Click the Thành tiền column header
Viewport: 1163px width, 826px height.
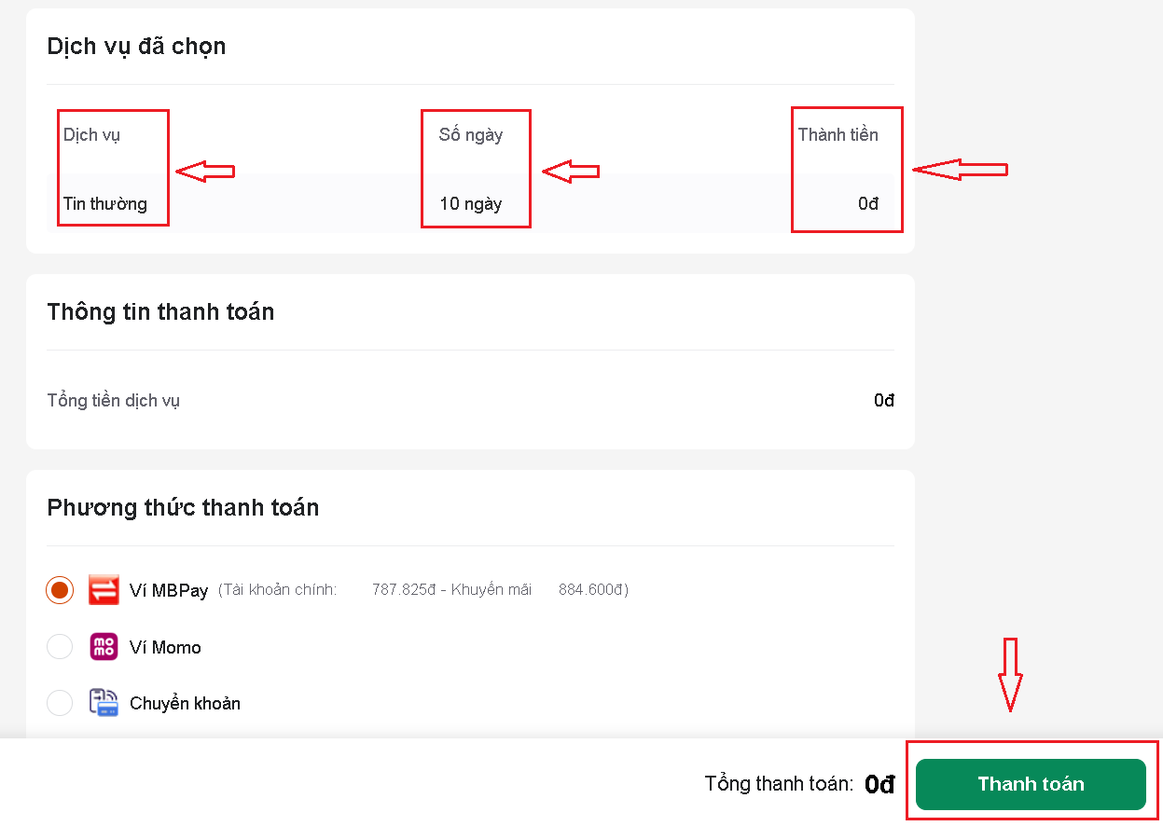click(838, 135)
